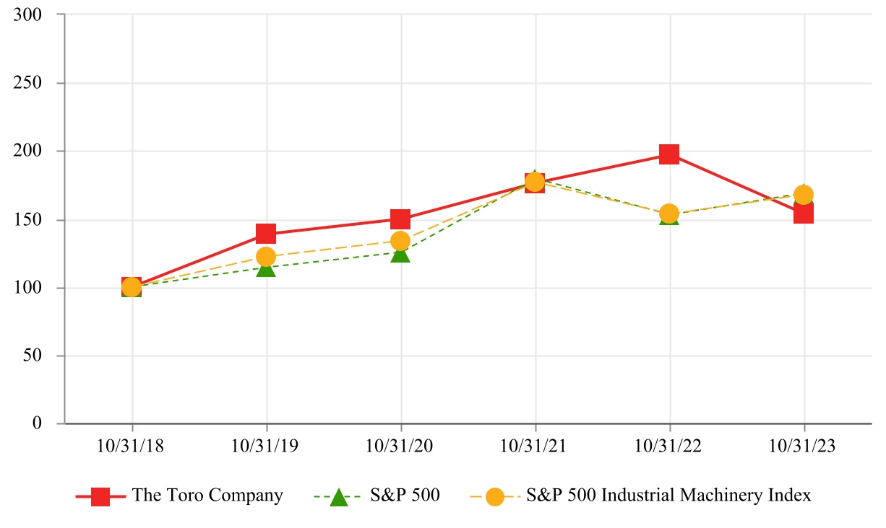Select Industrial Machinery orange circle at 10/31/20
Viewport: 886px width, 528px height.
[x=400, y=241]
